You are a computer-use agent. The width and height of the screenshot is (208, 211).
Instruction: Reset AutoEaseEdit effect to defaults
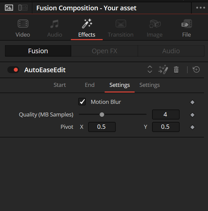(x=196, y=70)
